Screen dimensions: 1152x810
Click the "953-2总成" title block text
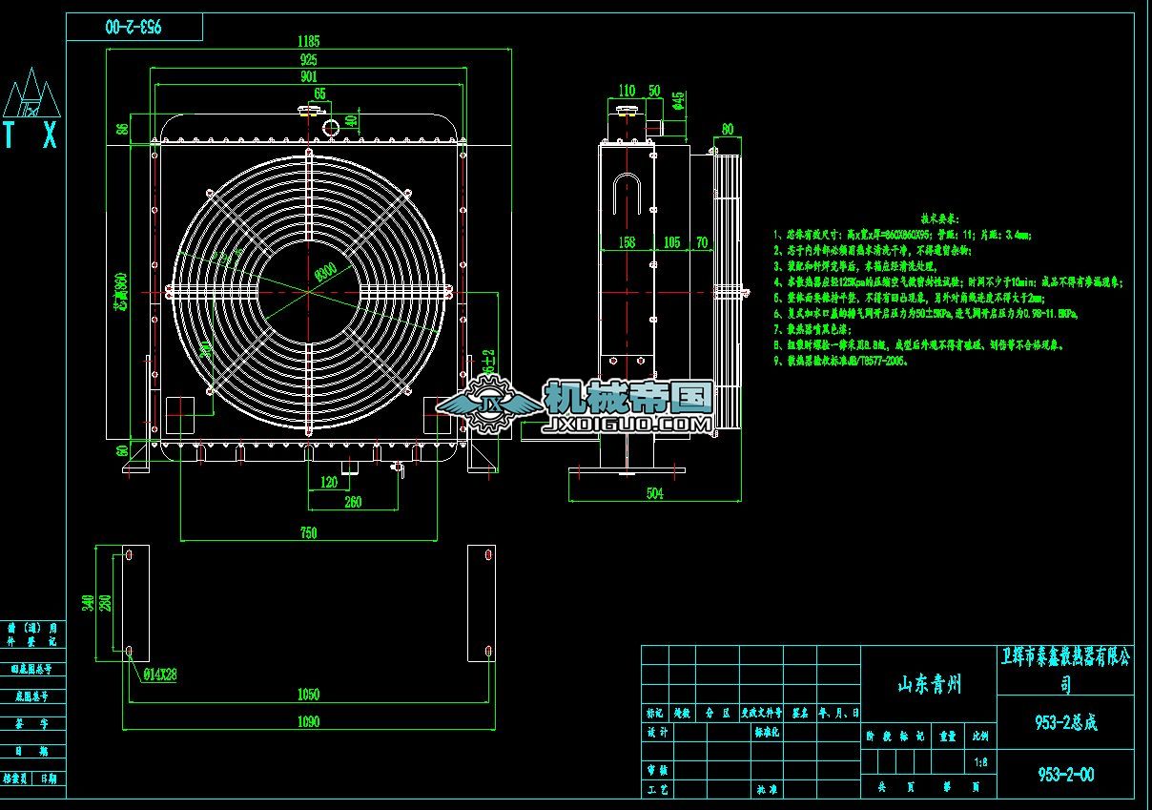tap(1065, 722)
